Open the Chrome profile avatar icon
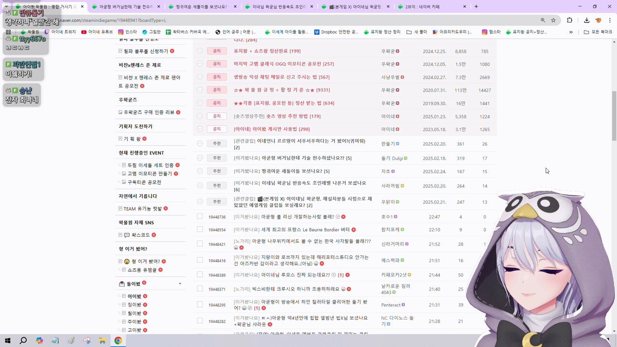The width and height of the screenshot is (617, 347). point(598,20)
